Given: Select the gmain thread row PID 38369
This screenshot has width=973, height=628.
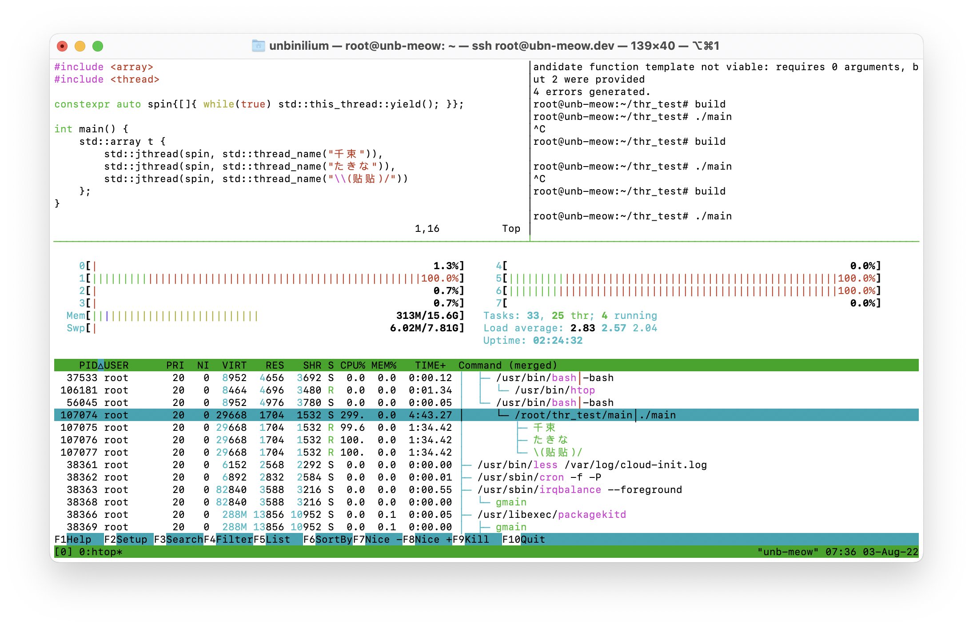Looking at the screenshot, I should (486, 527).
